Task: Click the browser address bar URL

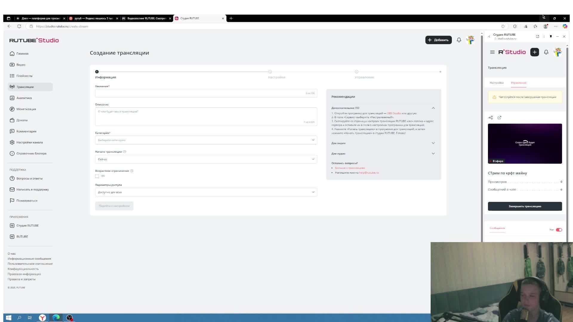Action: point(62,26)
